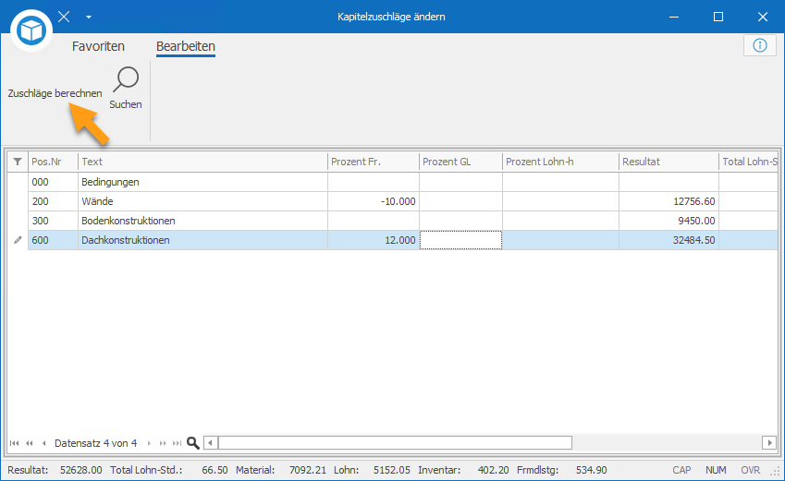The height and width of the screenshot is (481, 785).
Task: Click the horizontal scrollbar left arrow
Action: pyautogui.click(x=211, y=443)
